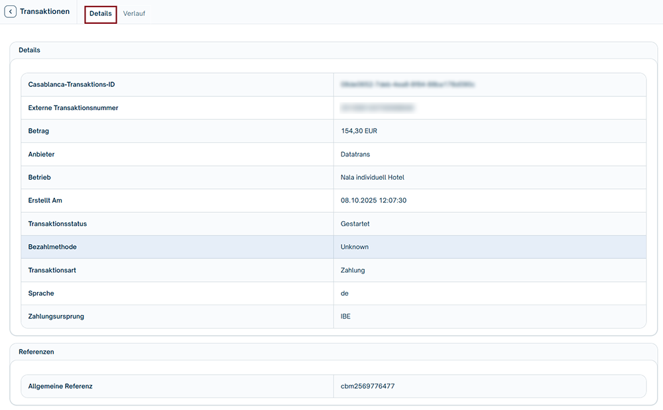
Task: Click the Transaktionen page title
Action: point(44,12)
